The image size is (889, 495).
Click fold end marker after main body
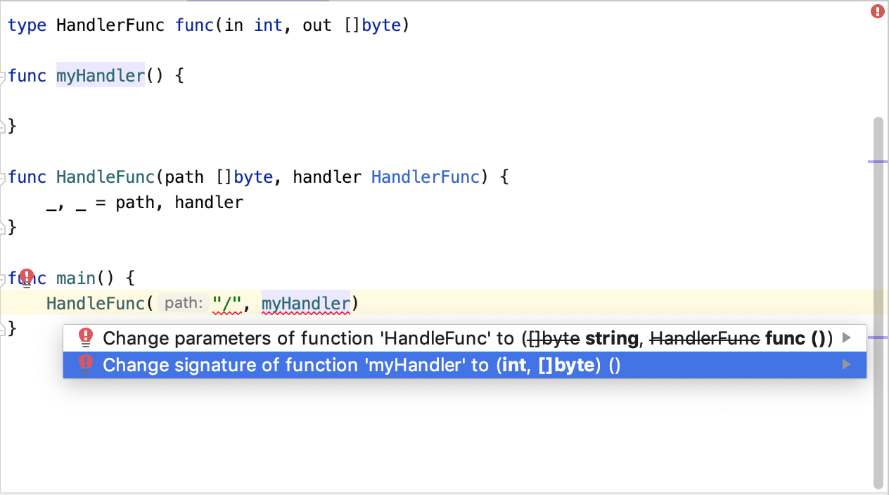click(x=3, y=328)
